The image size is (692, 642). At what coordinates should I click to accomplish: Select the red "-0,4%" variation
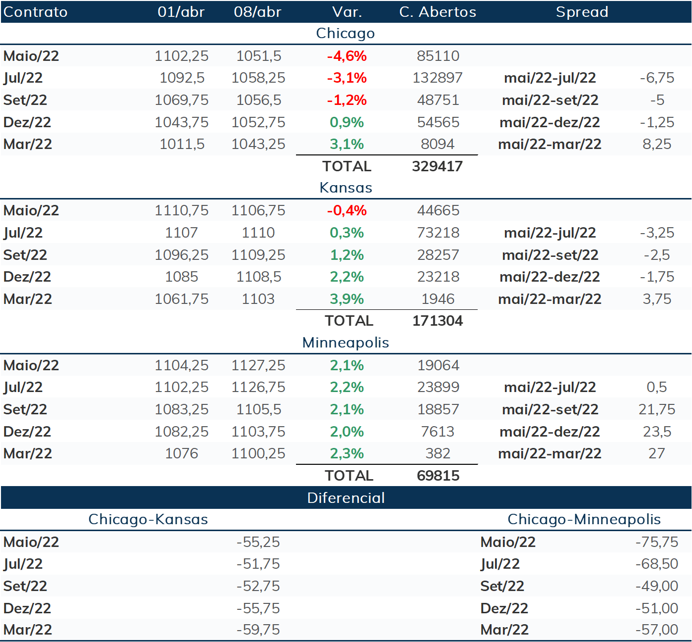(347, 210)
